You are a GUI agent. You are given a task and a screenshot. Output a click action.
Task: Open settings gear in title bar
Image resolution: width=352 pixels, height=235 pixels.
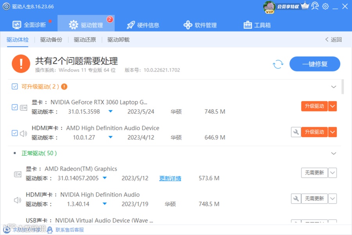point(325,6)
